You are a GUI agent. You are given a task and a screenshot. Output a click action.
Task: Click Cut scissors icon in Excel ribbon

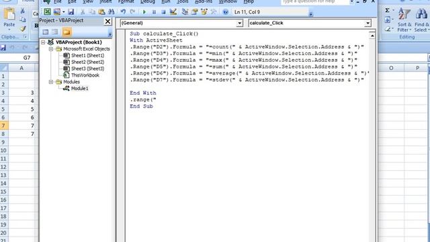23,11
